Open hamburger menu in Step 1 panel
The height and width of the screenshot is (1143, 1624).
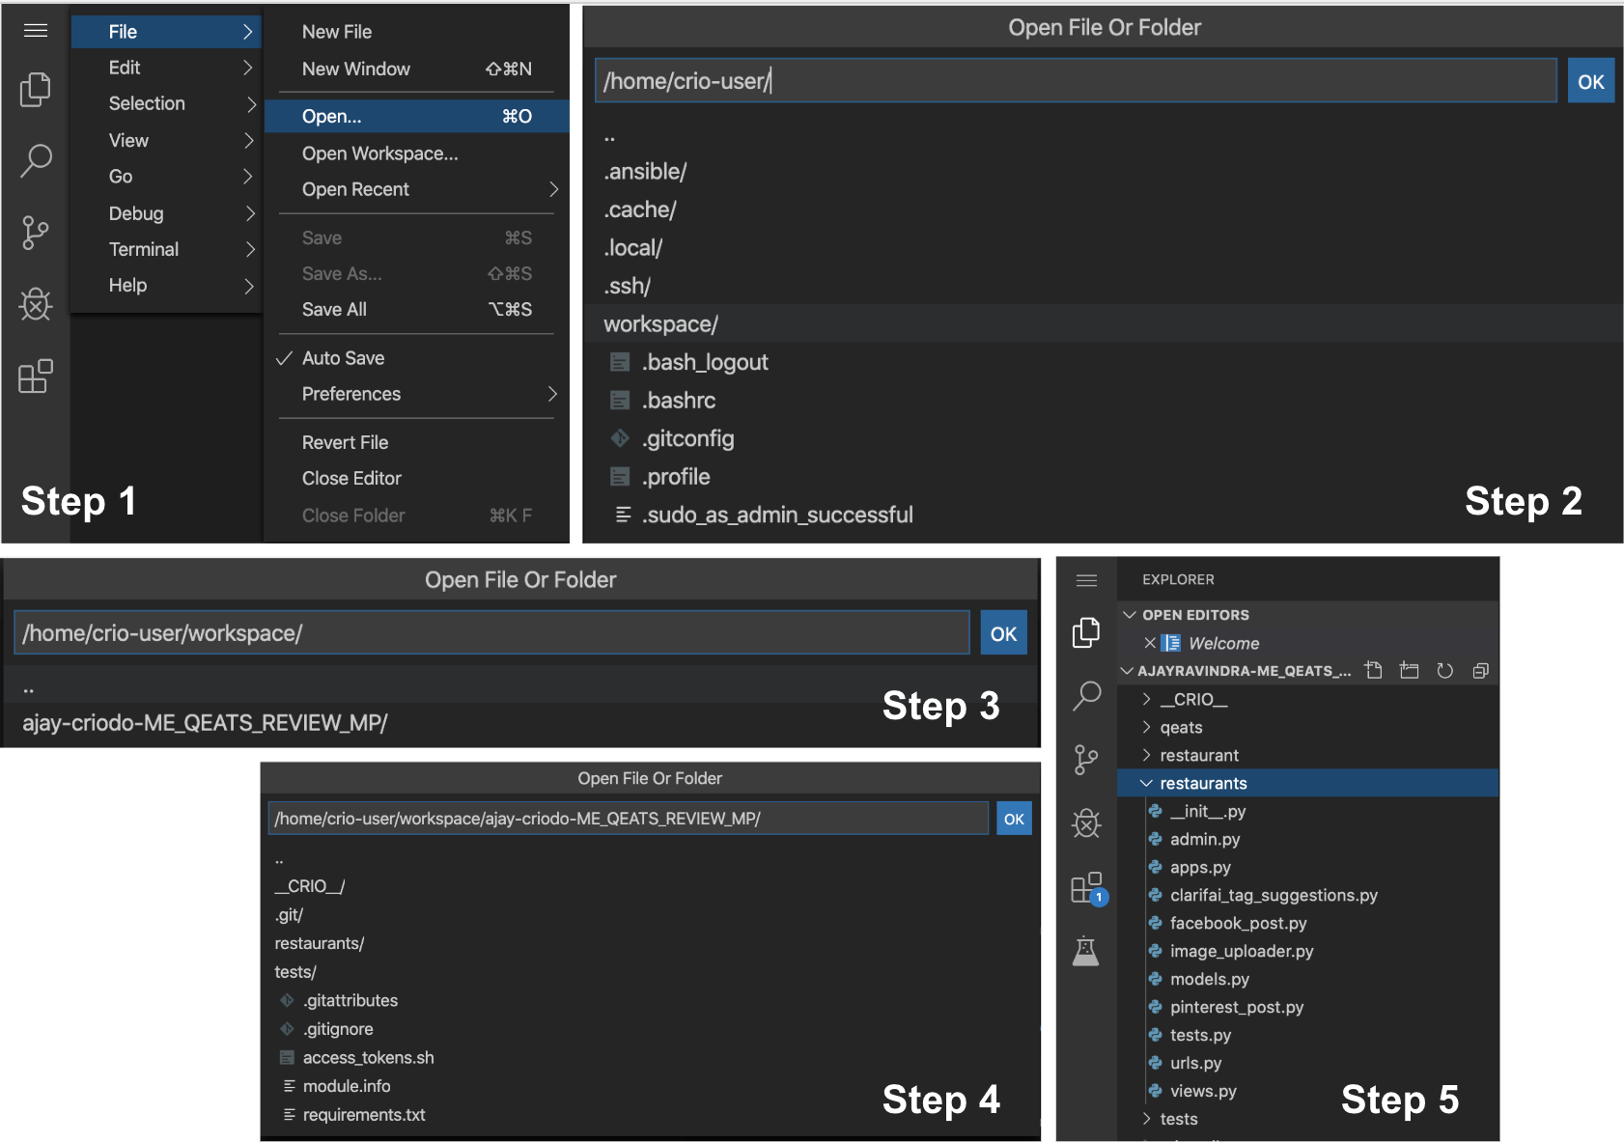pyautogui.click(x=36, y=31)
